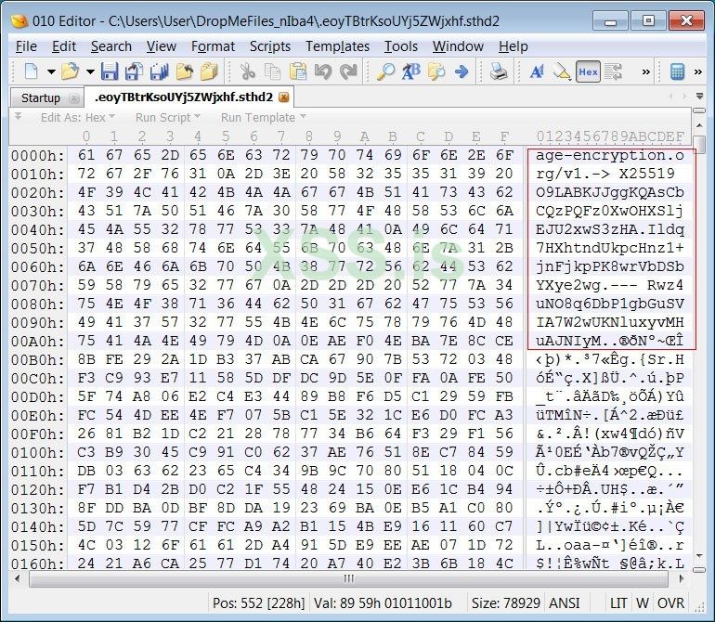
Task: Open the Calculator toolbar icon
Action: (677, 71)
